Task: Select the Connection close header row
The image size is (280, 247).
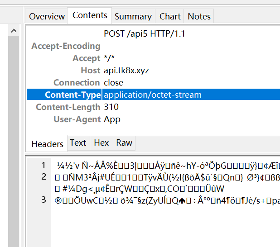Action: [x=113, y=83]
